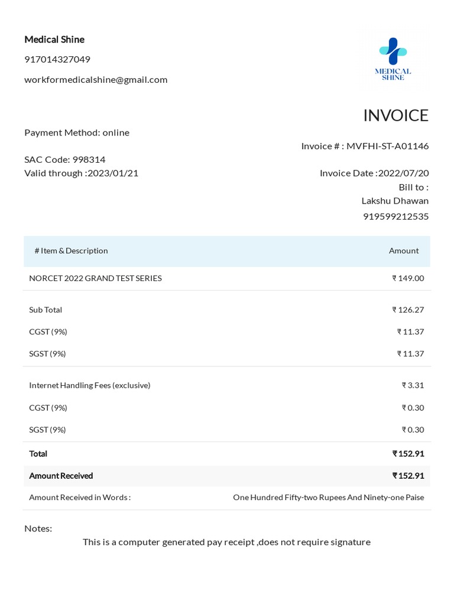Click the Amount Received label
Viewport: 454px width, 606px height.
click(61, 476)
